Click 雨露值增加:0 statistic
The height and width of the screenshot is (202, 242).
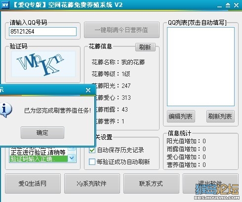tap(186, 149)
